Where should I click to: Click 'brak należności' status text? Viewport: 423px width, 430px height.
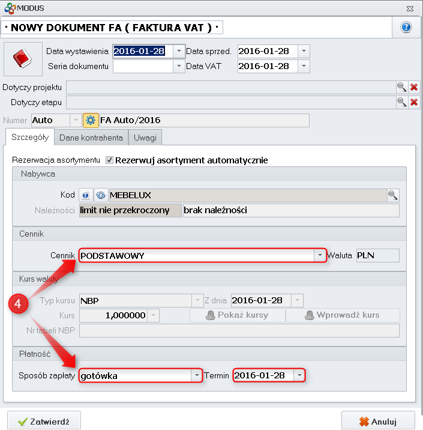(215, 210)
